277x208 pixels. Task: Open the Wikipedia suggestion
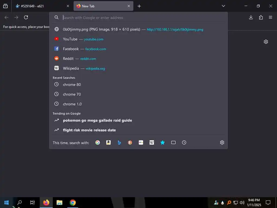(x=138, y=68)
